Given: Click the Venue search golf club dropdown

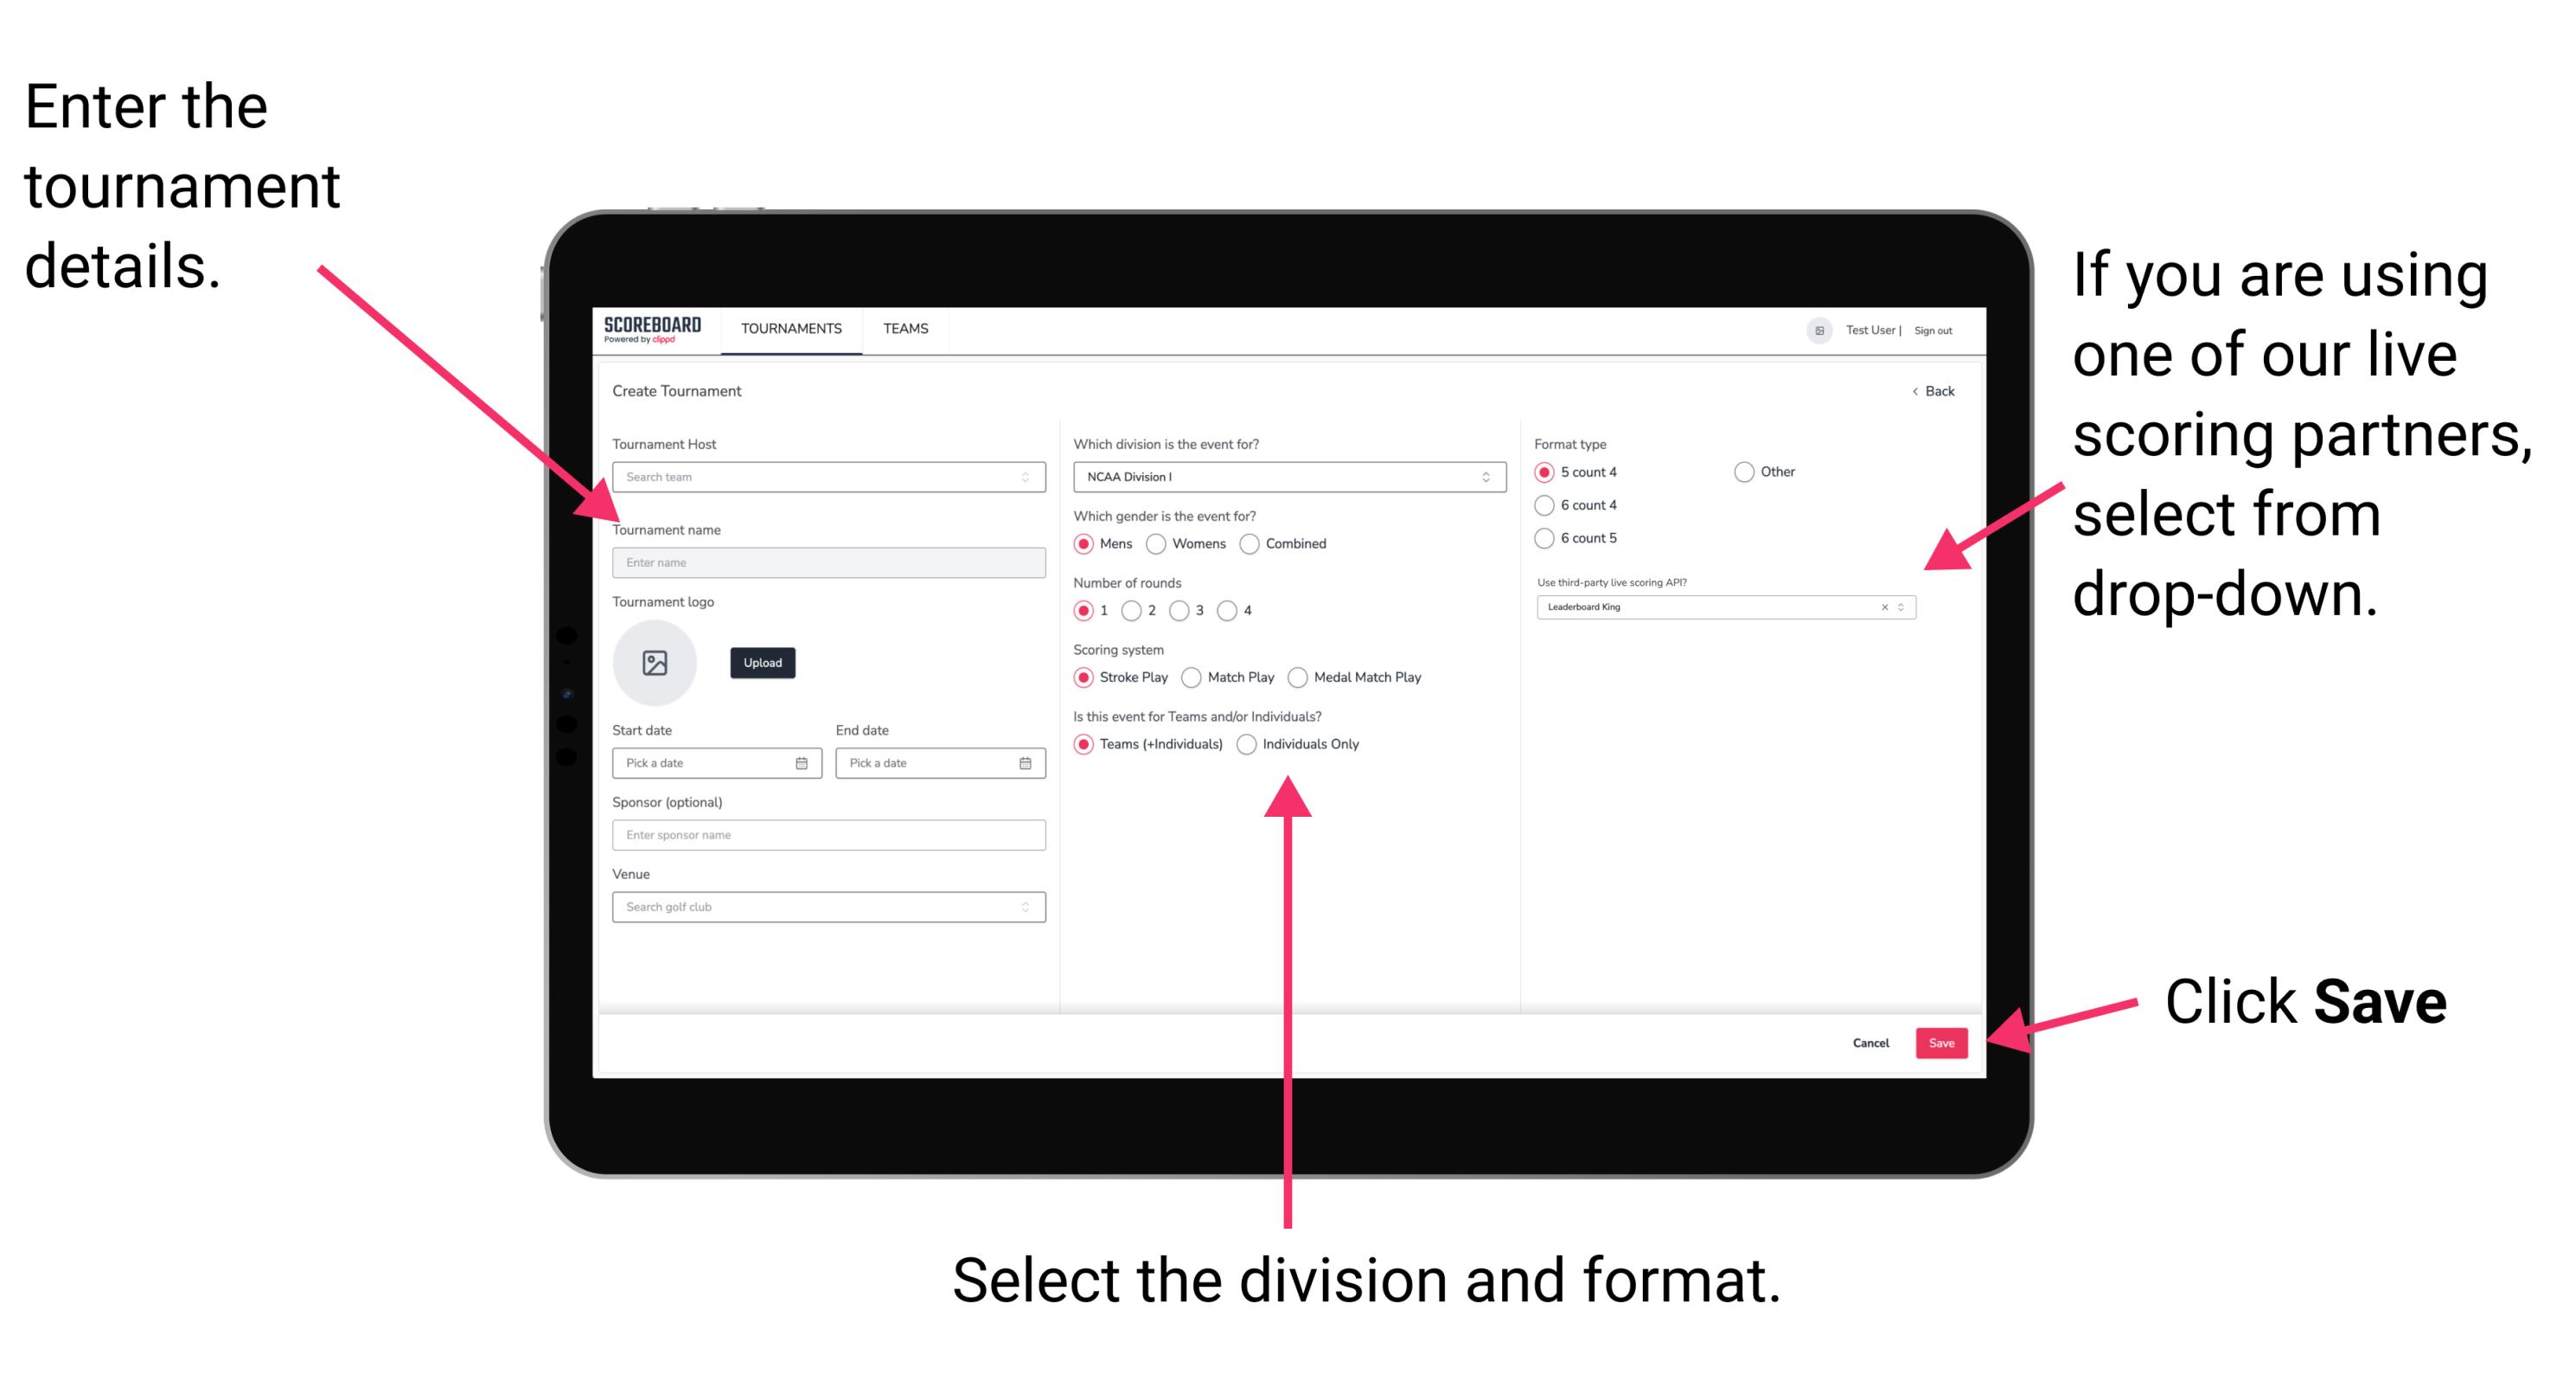Looking at the screenshot, I should coord(826,907).
